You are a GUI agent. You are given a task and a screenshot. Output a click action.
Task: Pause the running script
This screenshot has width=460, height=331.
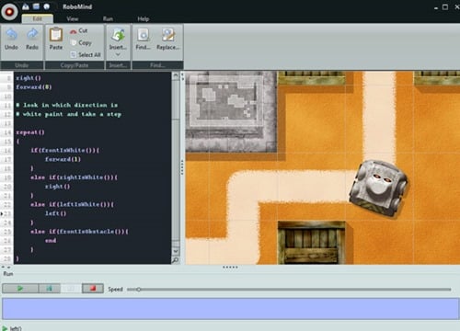(x=71, y=289)
